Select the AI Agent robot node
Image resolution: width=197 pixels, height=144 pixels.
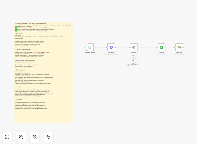134,47
